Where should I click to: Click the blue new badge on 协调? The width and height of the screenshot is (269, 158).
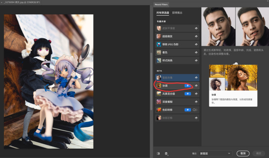188,86
